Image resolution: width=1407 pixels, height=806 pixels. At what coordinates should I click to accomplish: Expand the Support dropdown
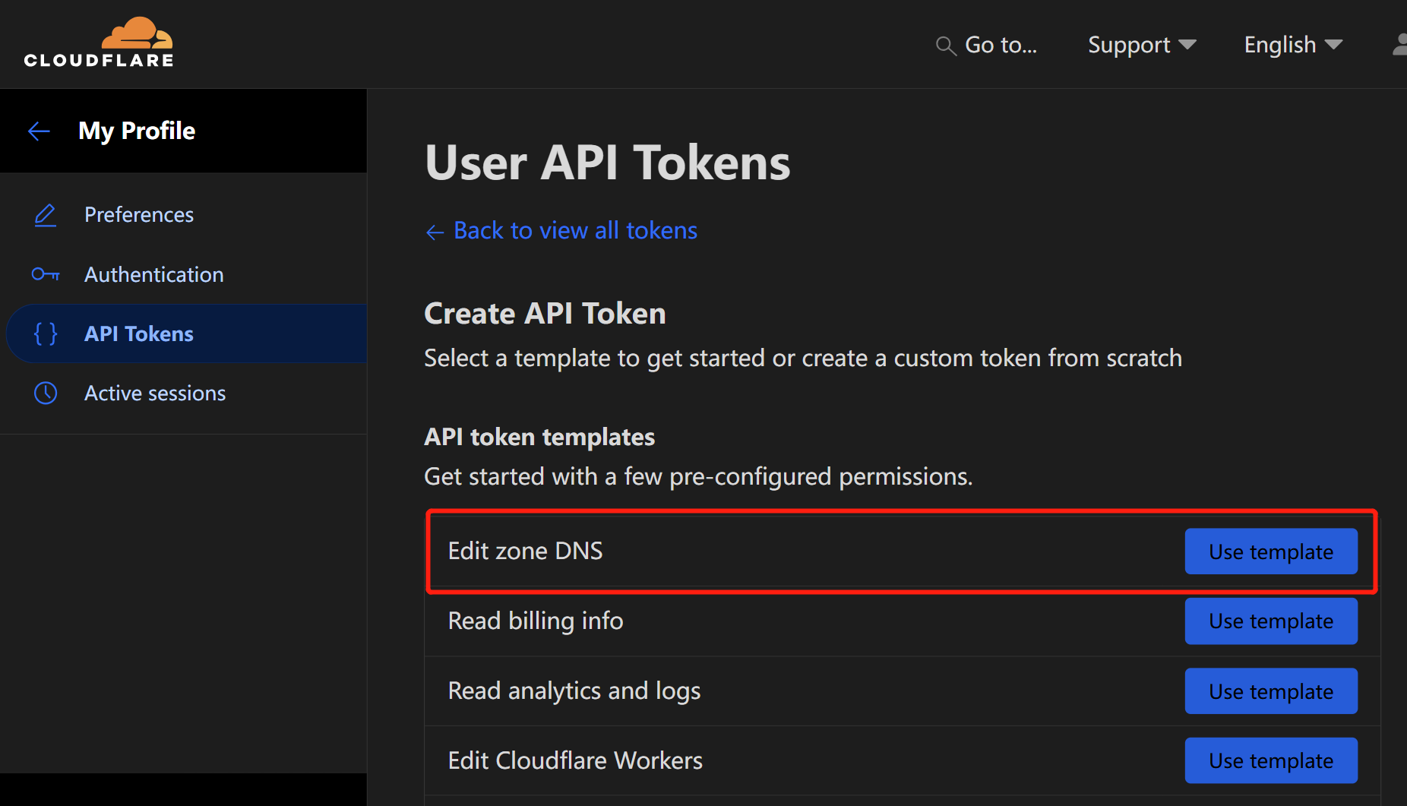1142,45
